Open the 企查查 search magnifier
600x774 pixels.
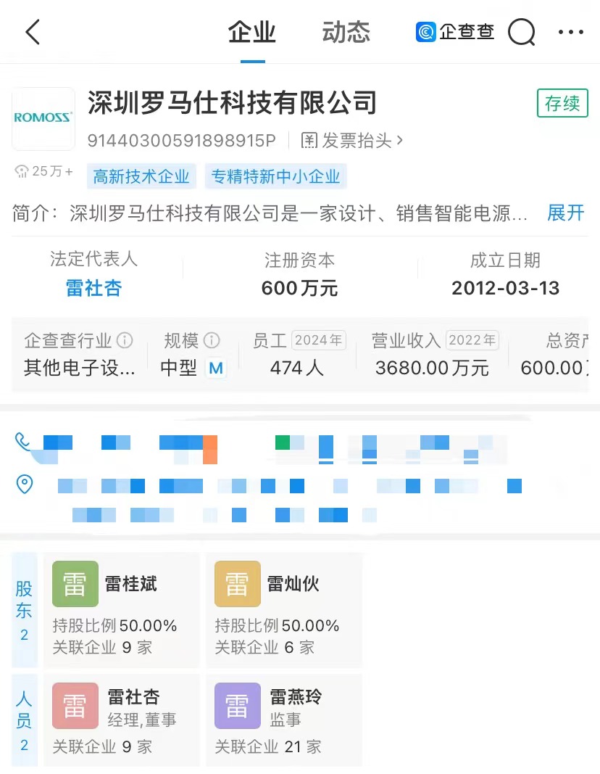tap(522, 32)
